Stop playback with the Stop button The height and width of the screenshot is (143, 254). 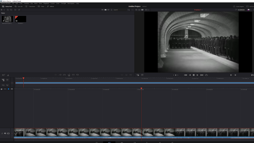coord(193,75)
